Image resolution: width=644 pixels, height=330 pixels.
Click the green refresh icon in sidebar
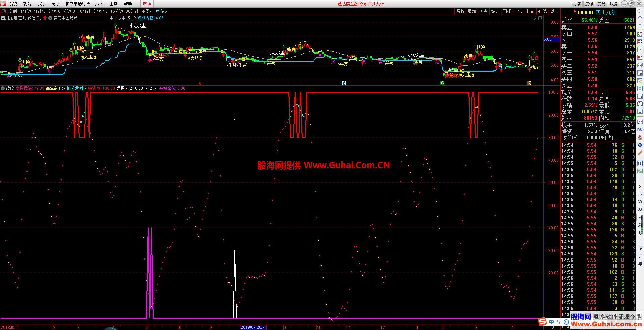pos(640,171)
